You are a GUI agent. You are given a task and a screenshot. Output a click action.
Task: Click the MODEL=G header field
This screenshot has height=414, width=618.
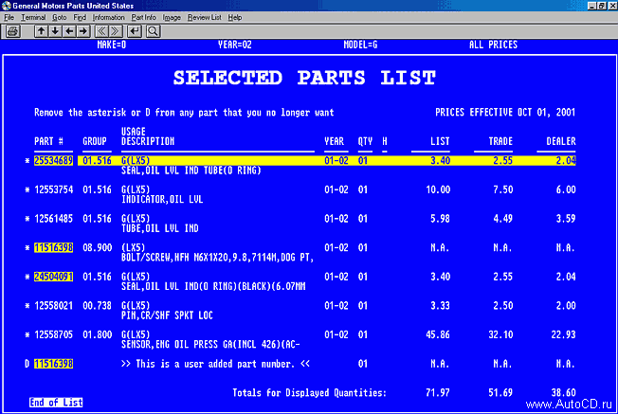(360, 45)
